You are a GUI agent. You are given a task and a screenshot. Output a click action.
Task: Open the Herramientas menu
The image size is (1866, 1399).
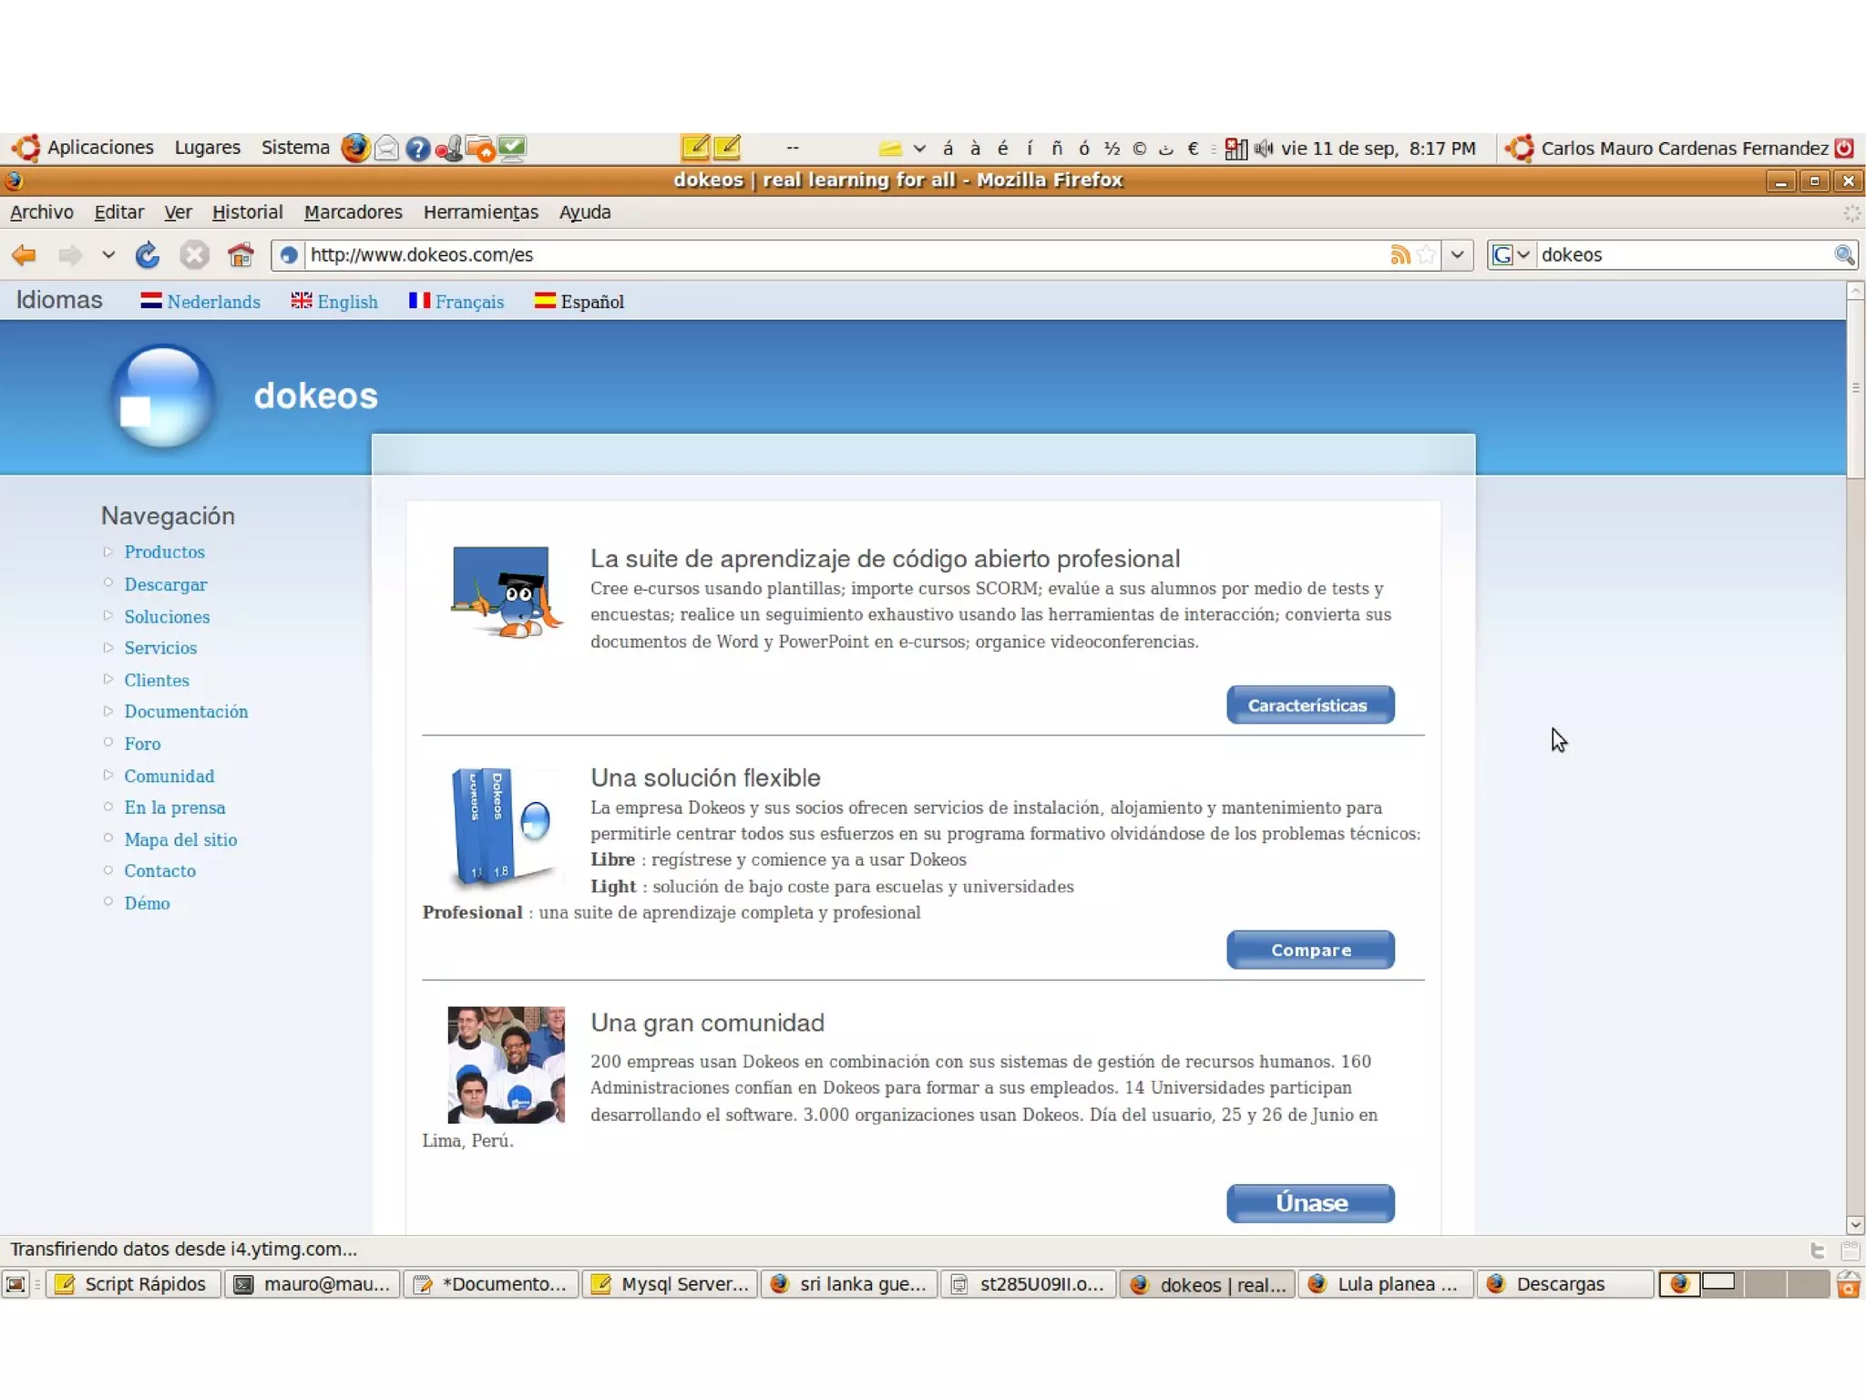pyautogui.click(x=480, y=212)
